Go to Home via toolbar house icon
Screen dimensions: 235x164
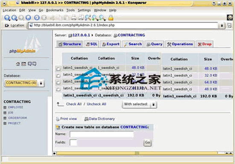point(28,18)
